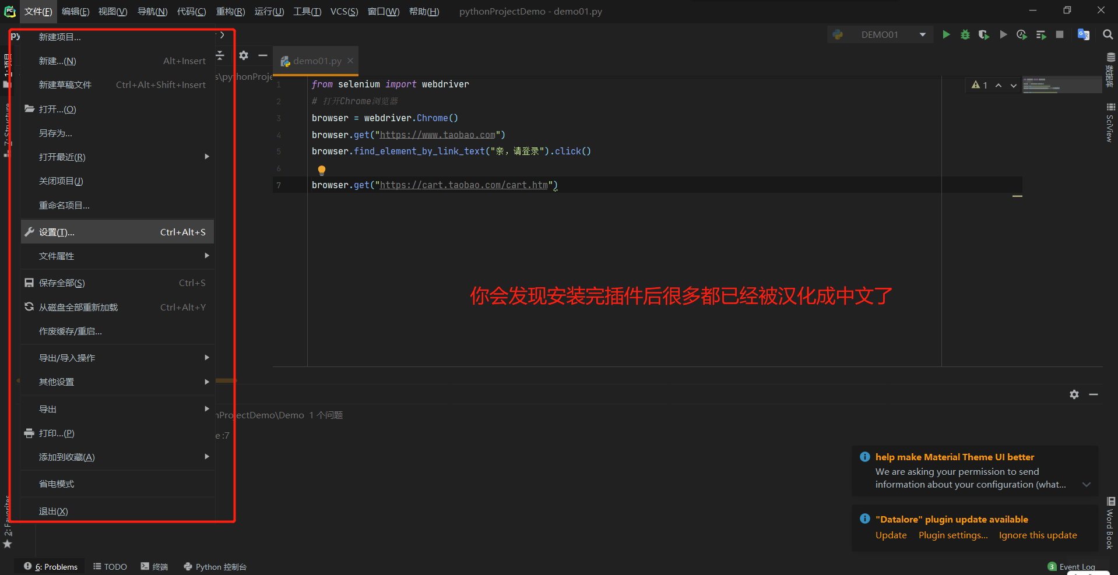This screenshot has width=1118, height=575.
Task: Click the profile run clock icon
Action: pyautogui.click(x=1021, y=35)
